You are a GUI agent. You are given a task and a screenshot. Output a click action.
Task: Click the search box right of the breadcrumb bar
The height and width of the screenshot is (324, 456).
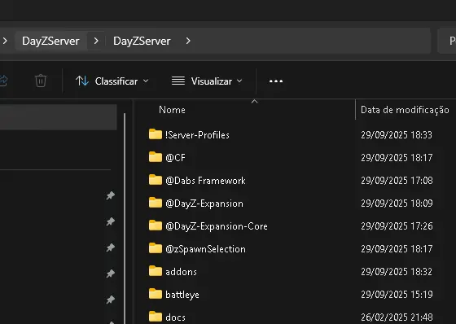tap(447, 41)
